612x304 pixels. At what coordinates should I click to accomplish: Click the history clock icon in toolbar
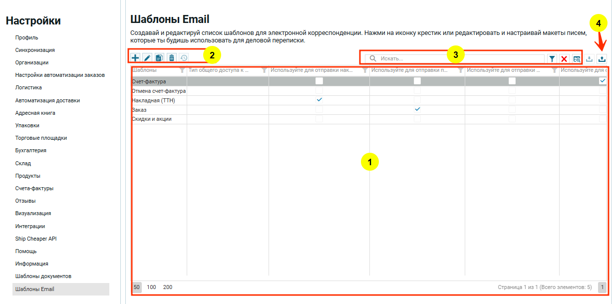(184, 58)
